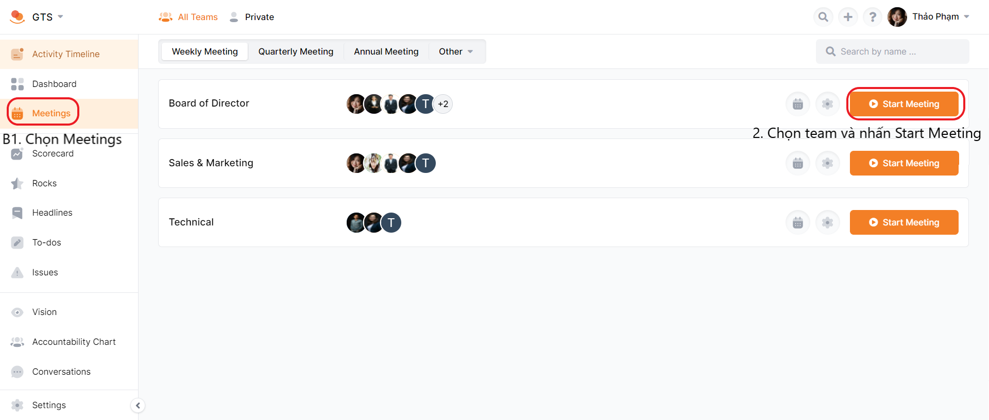Start the Technical team meeting
This screenshot has width=989, height=420.
[x=904, y=222]
